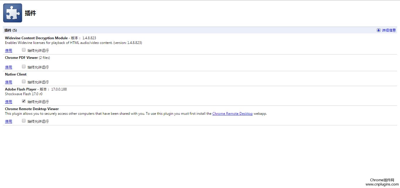Click the puzzle piece plugins icon
Viewport: 400px width, 188px height.
(13, 13)
